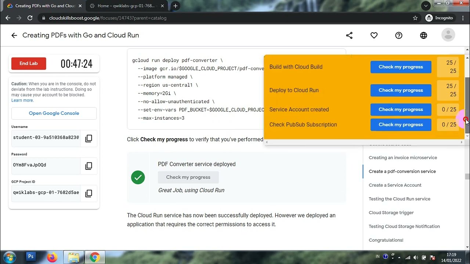470x264 pixels.
Task: Open a new browser tab
Action: 176,6
